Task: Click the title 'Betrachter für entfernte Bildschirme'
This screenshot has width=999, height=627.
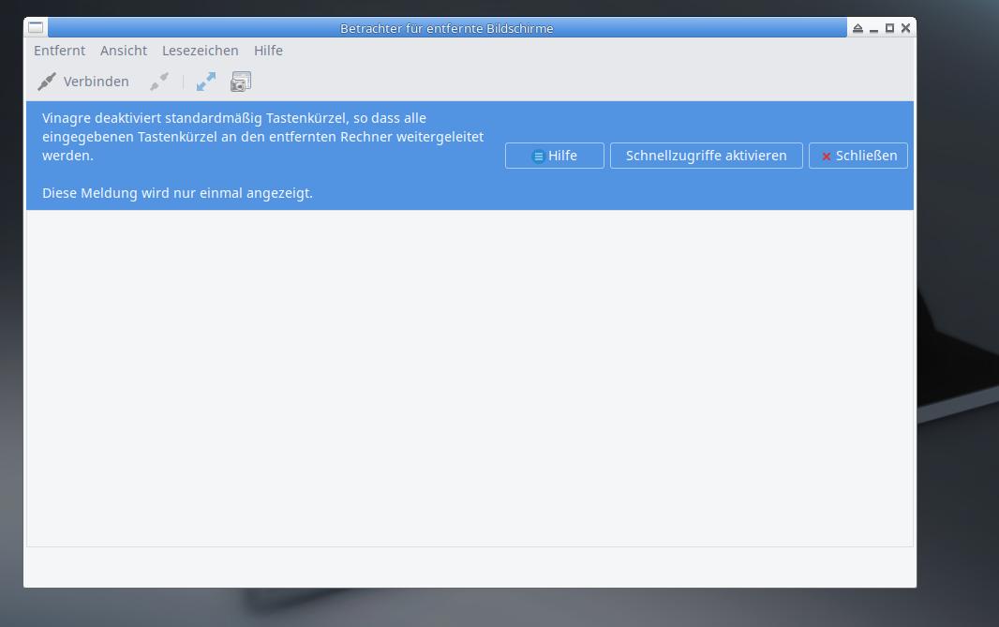Action: [447, 28]
